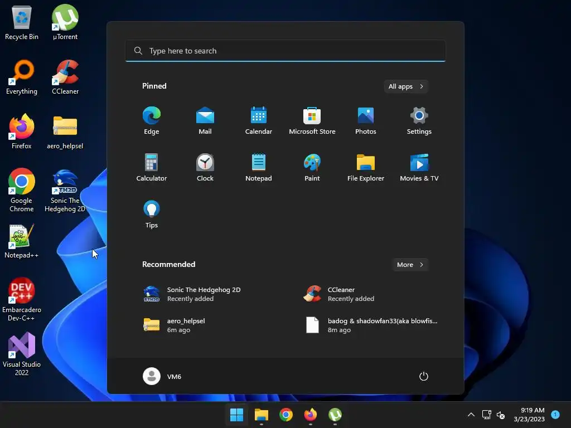This screenshot has width=571, height=428.
Task: Click the Power button in Start menu
Action: tap(424, 376)
